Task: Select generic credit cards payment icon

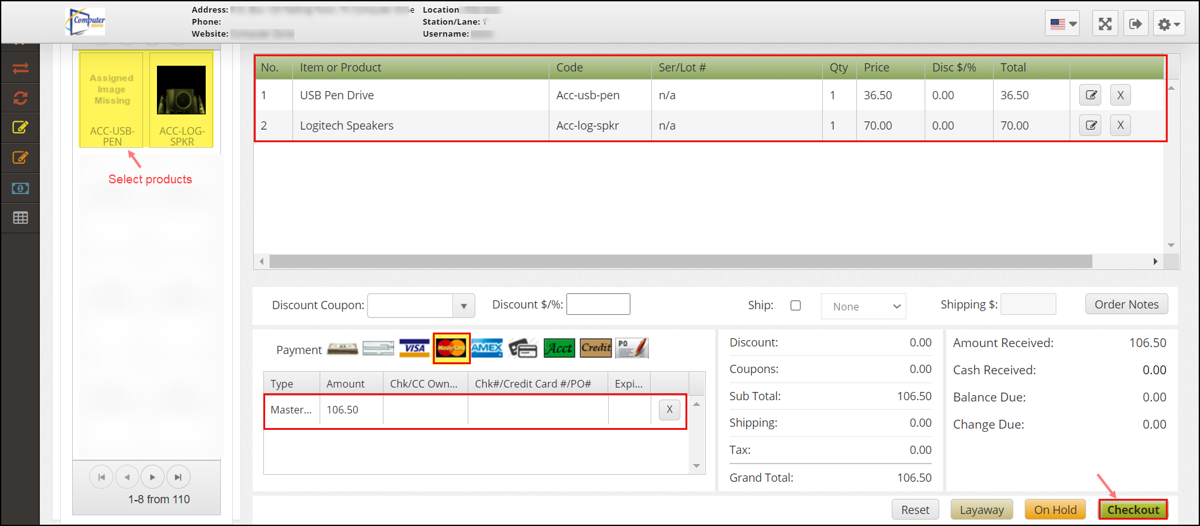Action: [x=523, y=348]
